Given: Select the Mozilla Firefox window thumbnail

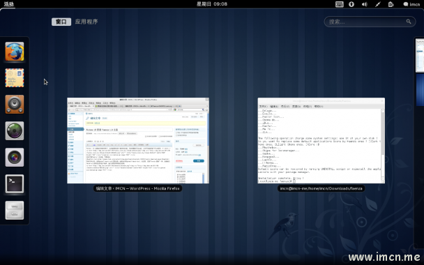Looking at the screenshot, I should point(138,141).
